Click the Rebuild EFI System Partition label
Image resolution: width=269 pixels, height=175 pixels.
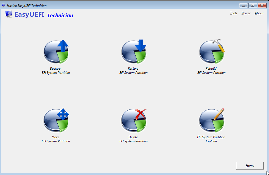tap(211, 70)
